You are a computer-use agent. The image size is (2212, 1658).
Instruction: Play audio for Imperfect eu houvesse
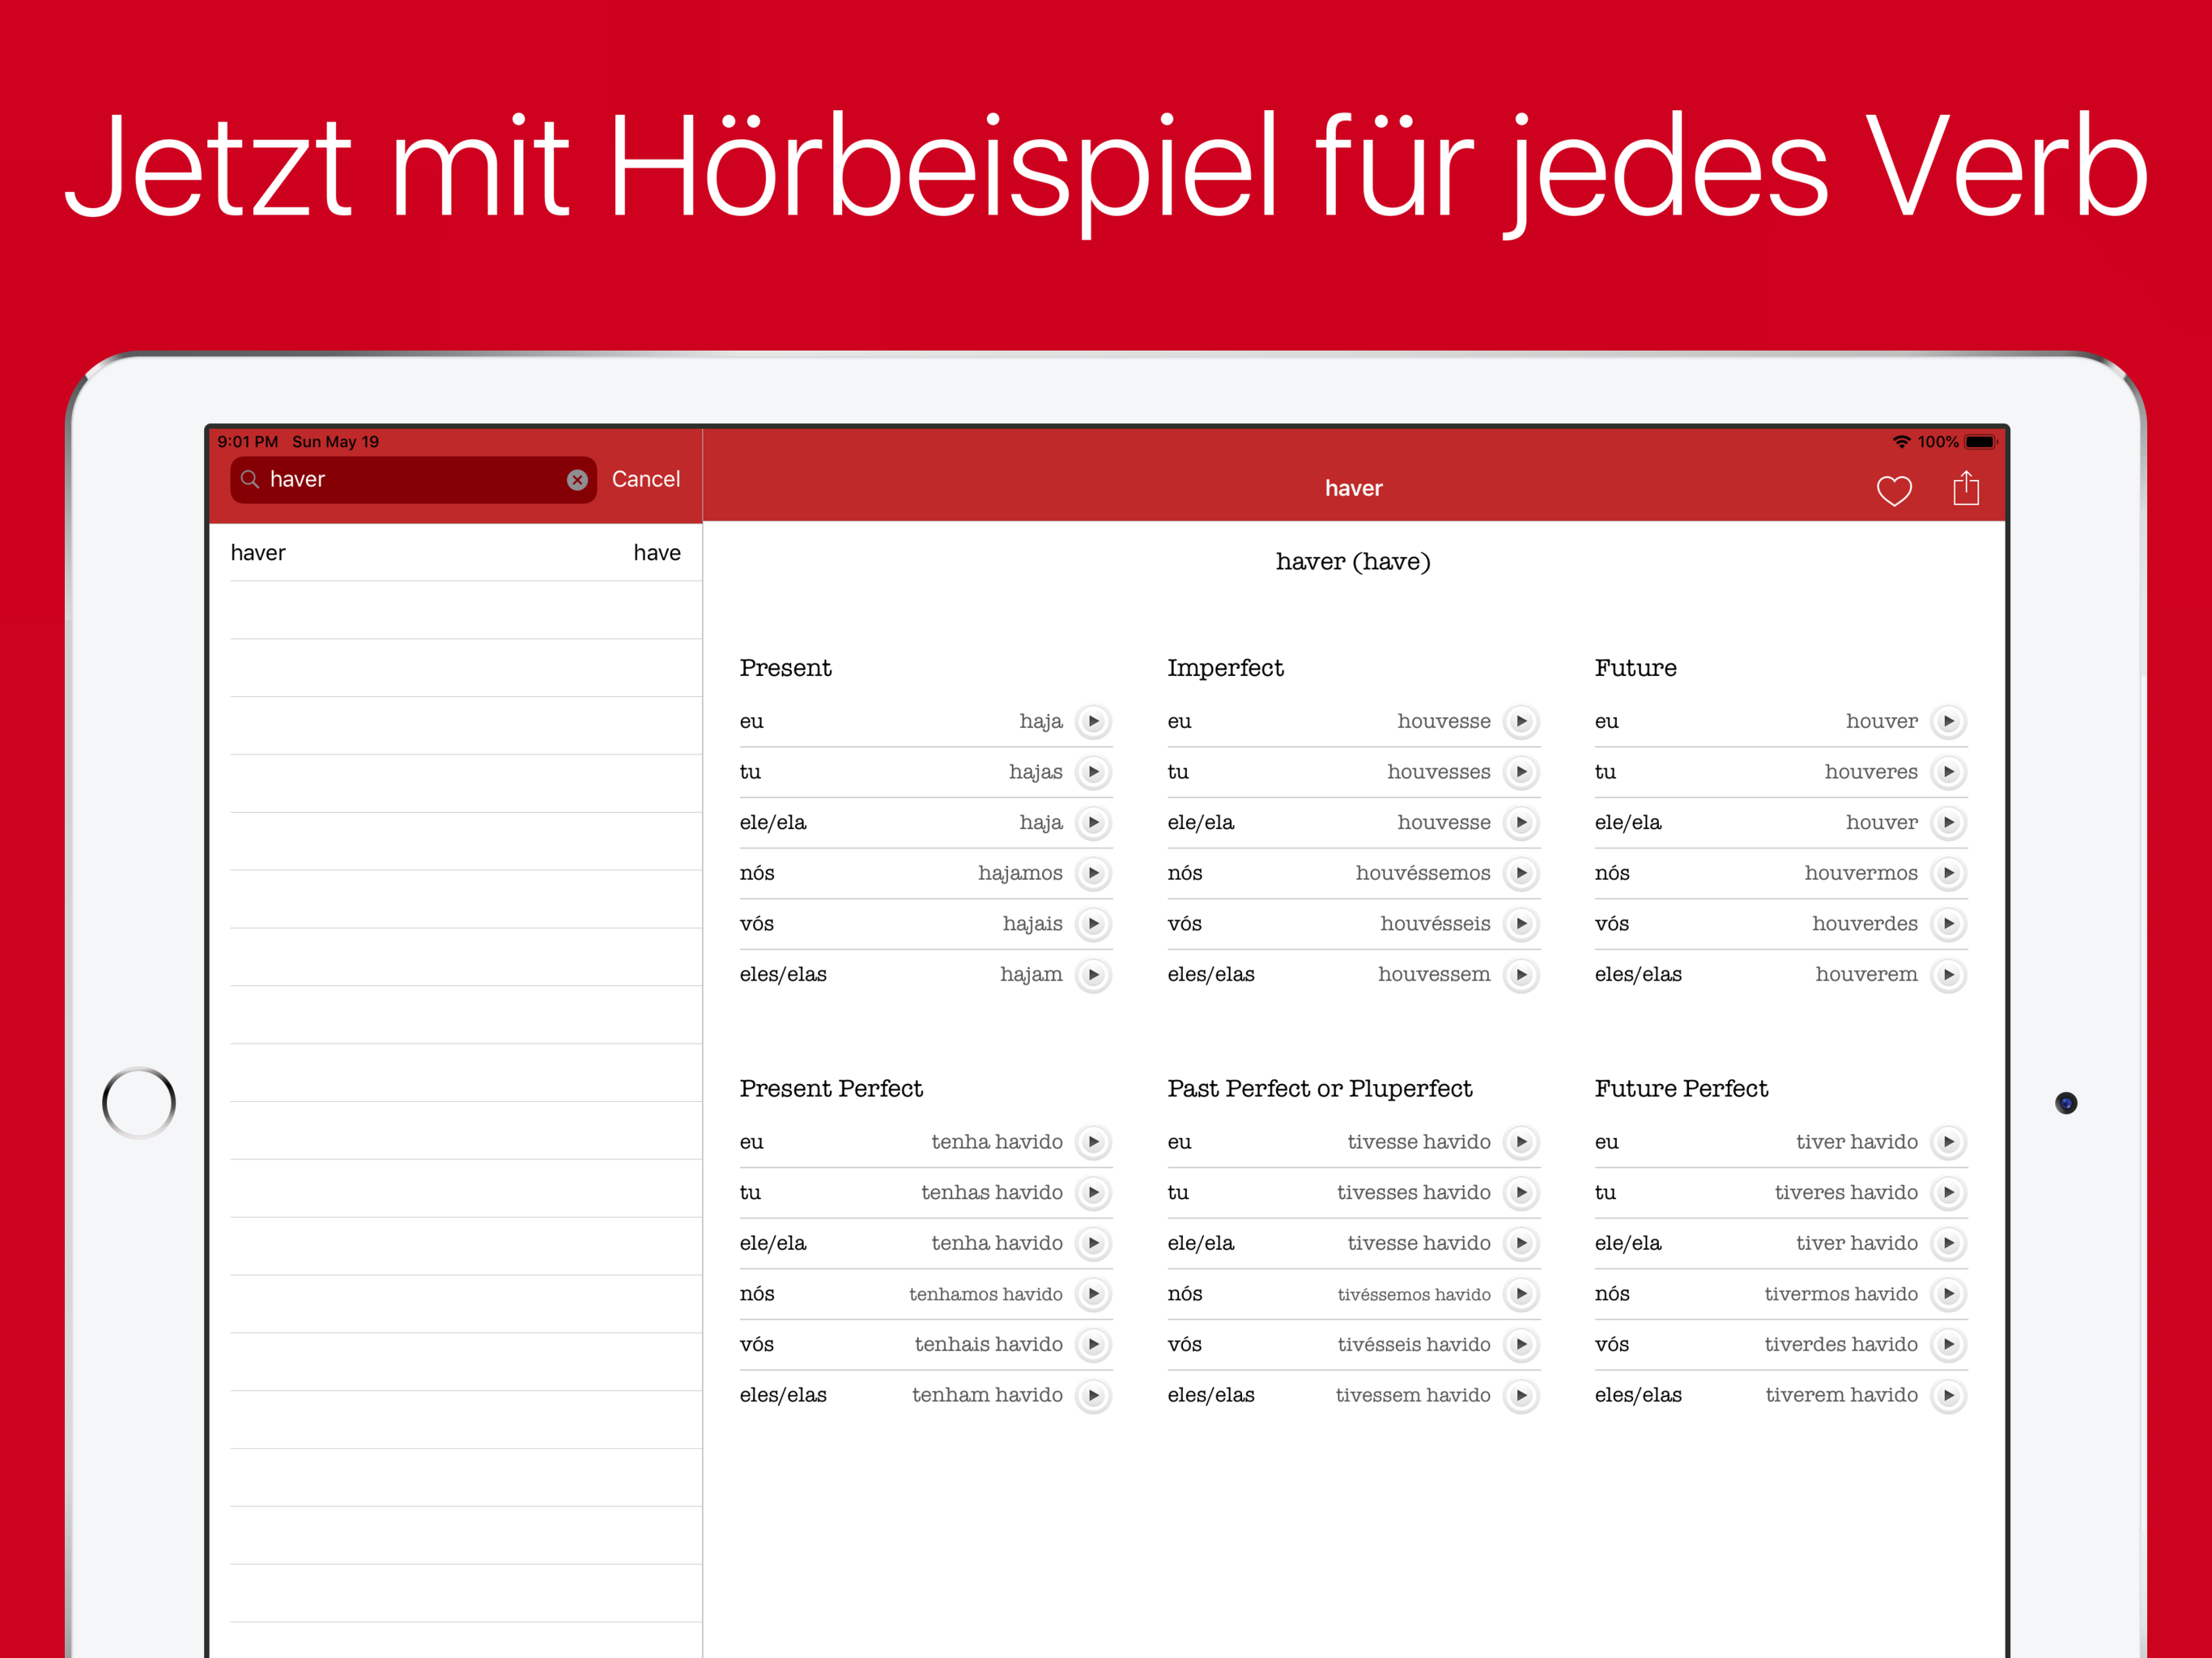(x=1521, y=722)
